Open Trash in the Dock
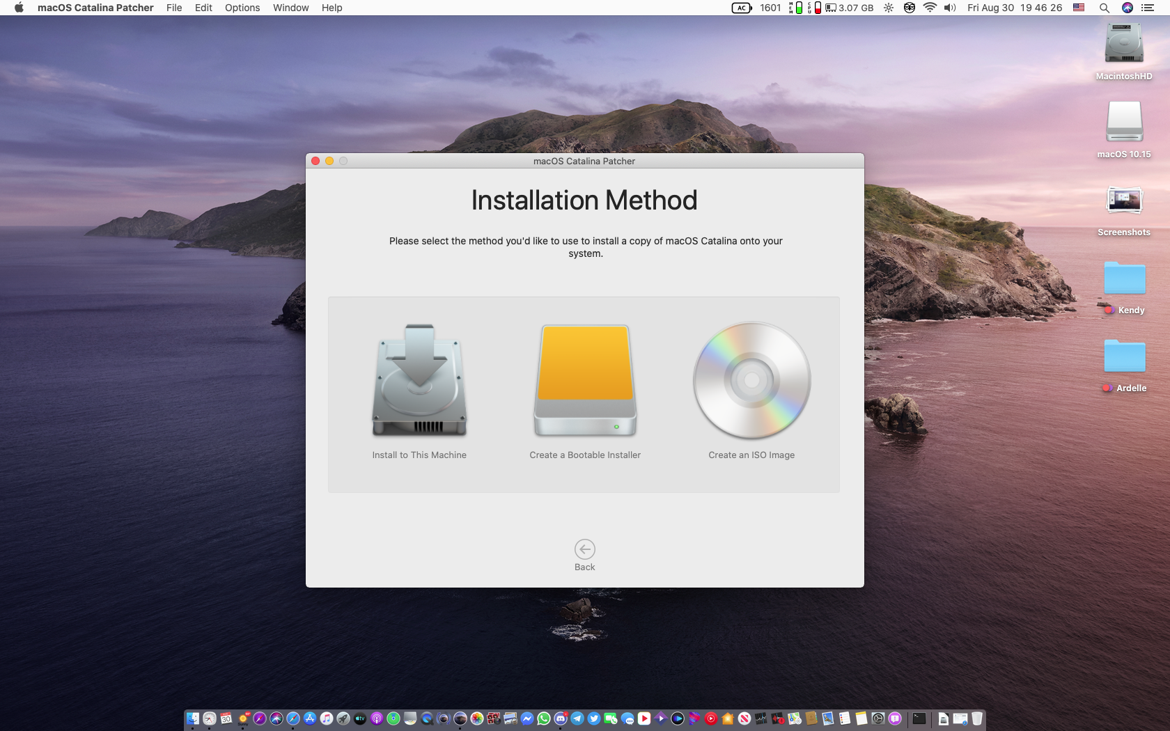 pos(977,718)
